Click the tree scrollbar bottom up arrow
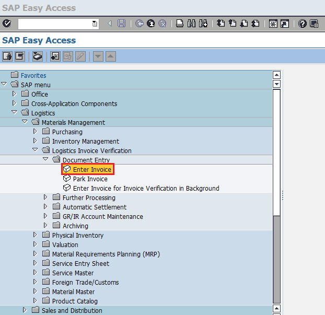 tap(276, 308)
